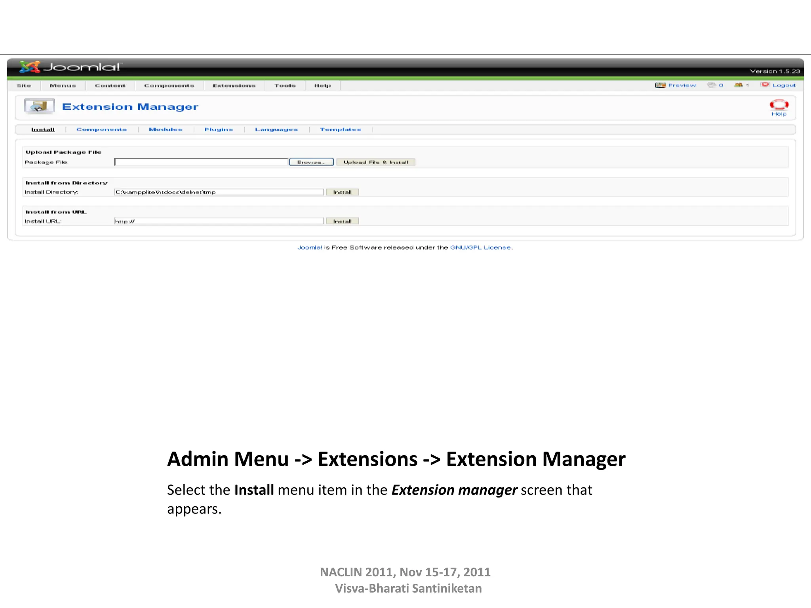Switch to the Templates tab
This screenshot has width=811, height=608.
tap(341, 129)
